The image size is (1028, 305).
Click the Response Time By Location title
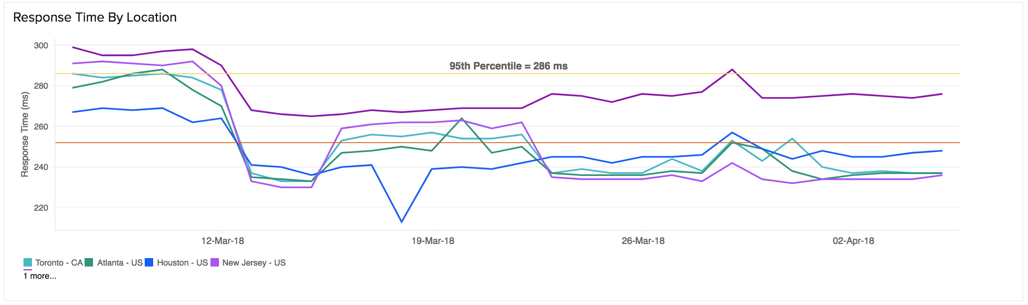coord(95,17)
